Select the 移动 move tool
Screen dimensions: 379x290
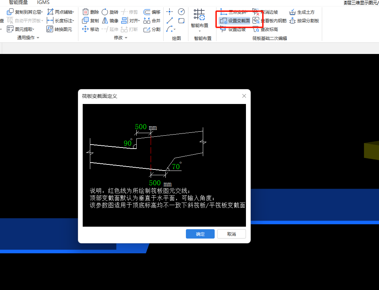click(x=91, y=29)
